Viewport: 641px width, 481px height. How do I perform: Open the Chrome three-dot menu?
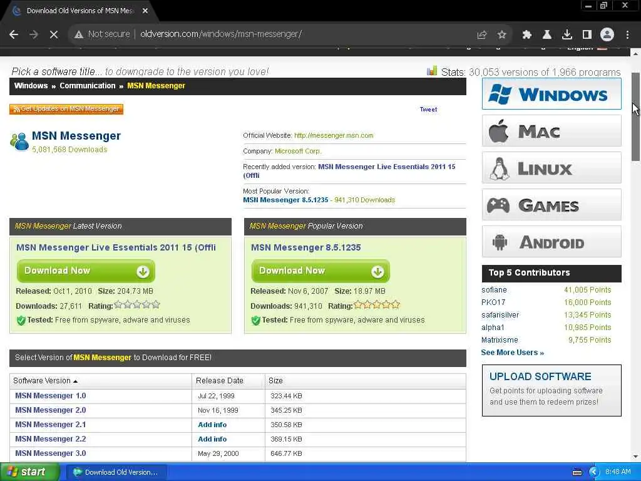click(627, 35)
